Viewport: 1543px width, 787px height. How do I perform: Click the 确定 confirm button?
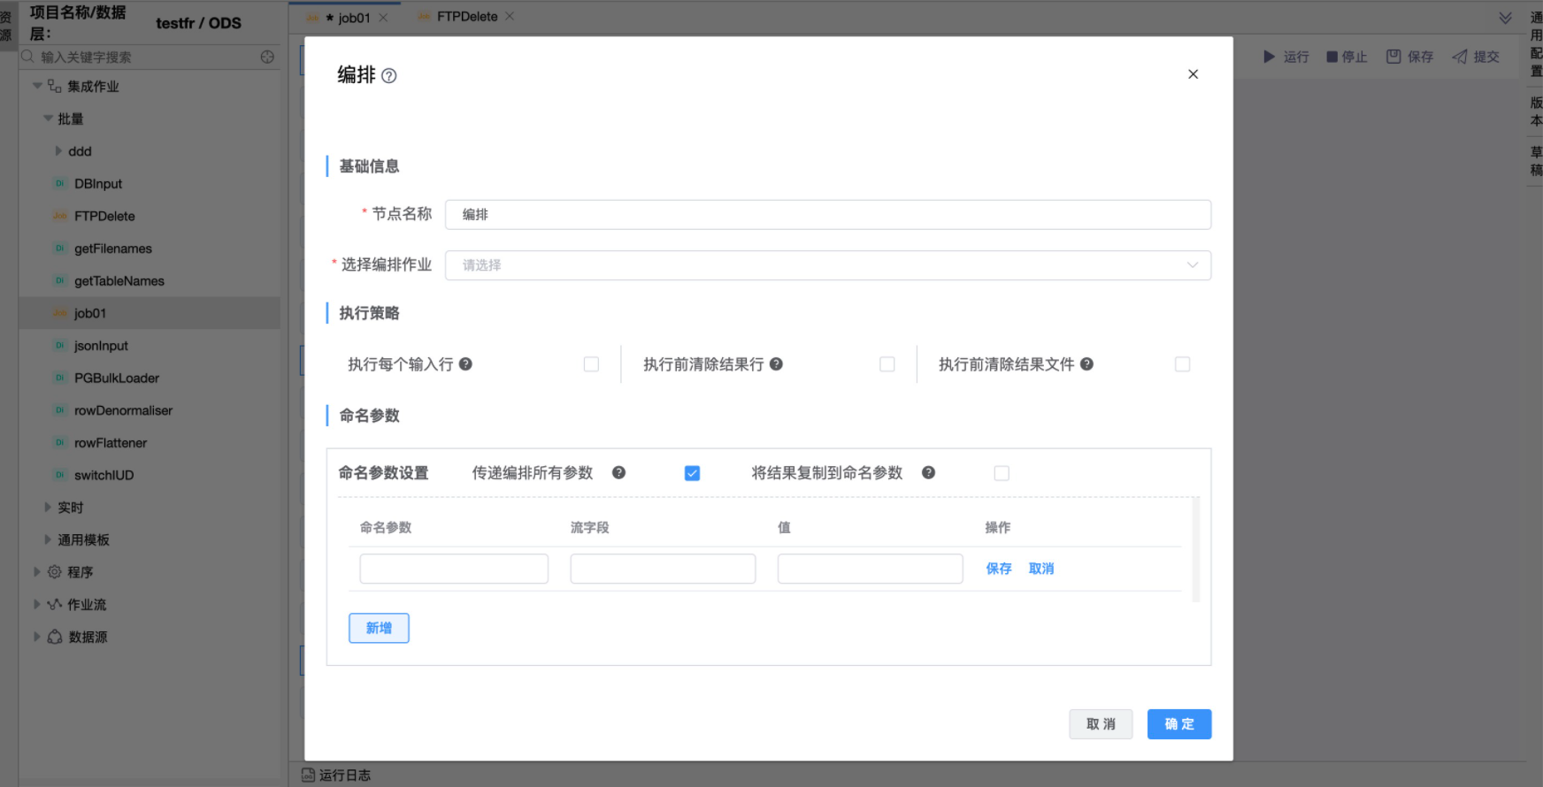tap(1178, 724)
